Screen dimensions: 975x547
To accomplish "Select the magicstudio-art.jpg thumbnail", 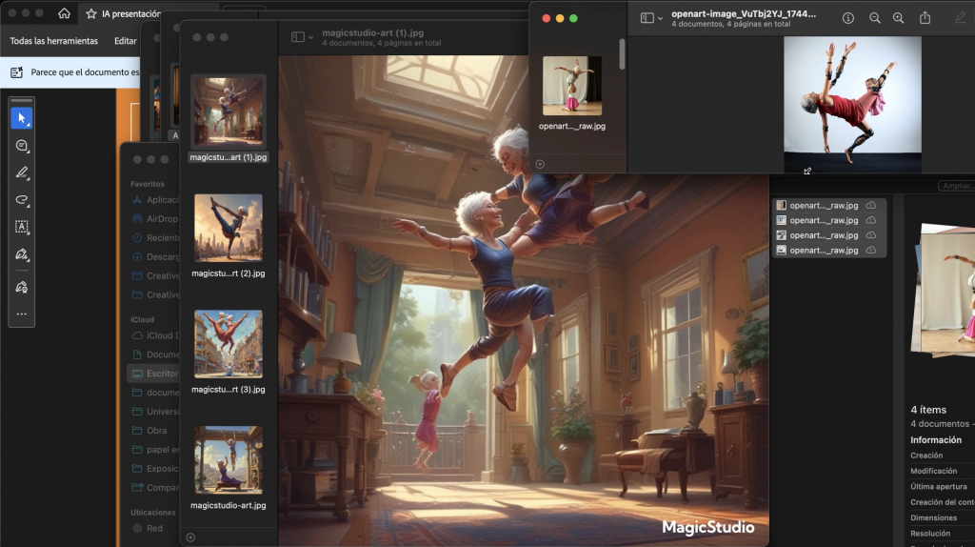I will [228, 459].
